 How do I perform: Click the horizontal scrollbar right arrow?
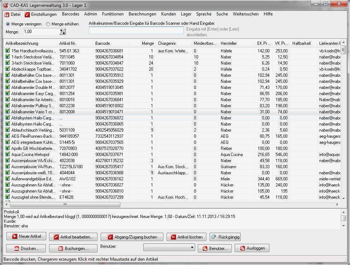[x=337, y=204]
